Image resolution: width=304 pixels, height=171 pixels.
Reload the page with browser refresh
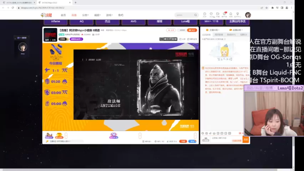[x=13, y=8]
